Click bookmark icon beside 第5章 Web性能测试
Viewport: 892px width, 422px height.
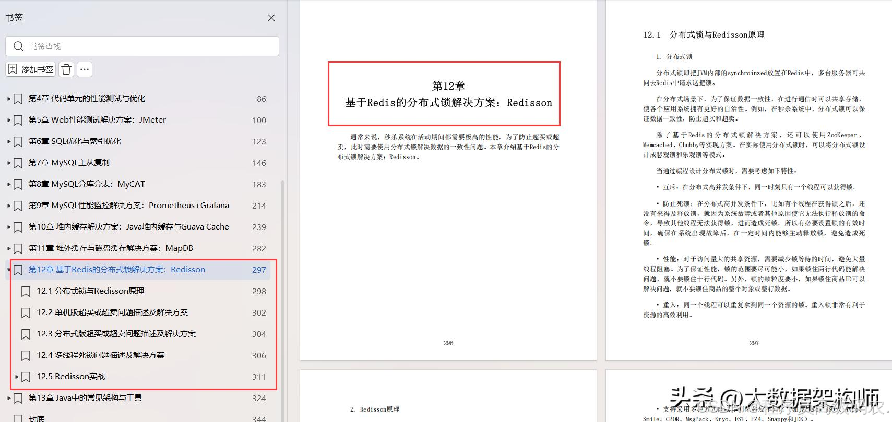[18, 120]
